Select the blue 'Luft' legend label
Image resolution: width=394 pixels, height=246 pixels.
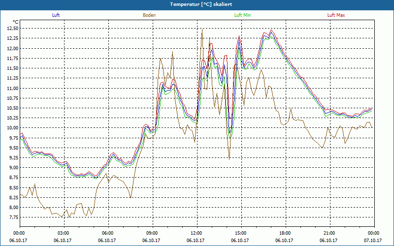(56, 15)
